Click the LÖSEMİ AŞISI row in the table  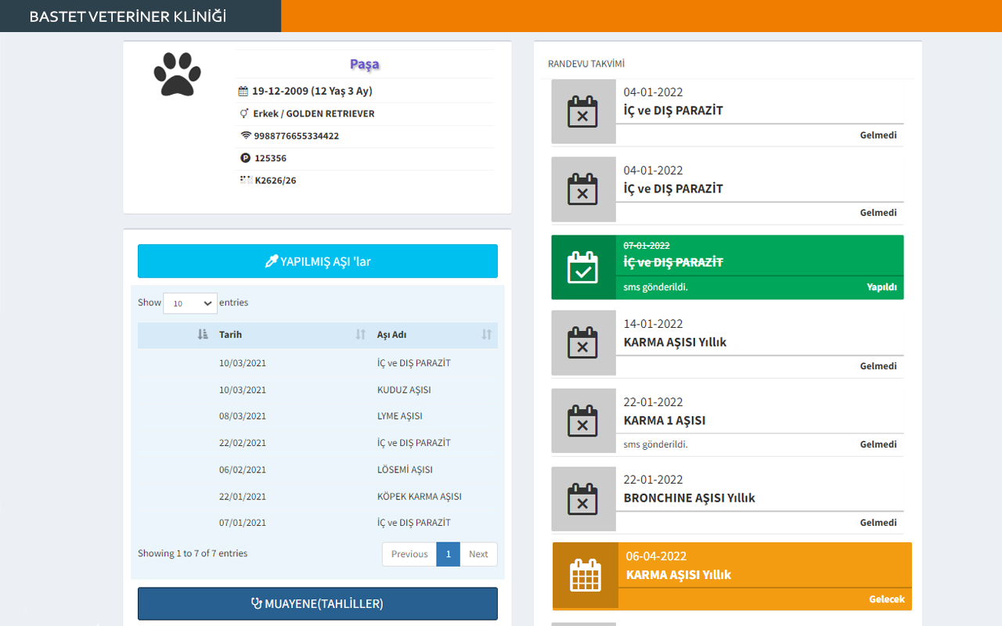[x=318, y=469]
